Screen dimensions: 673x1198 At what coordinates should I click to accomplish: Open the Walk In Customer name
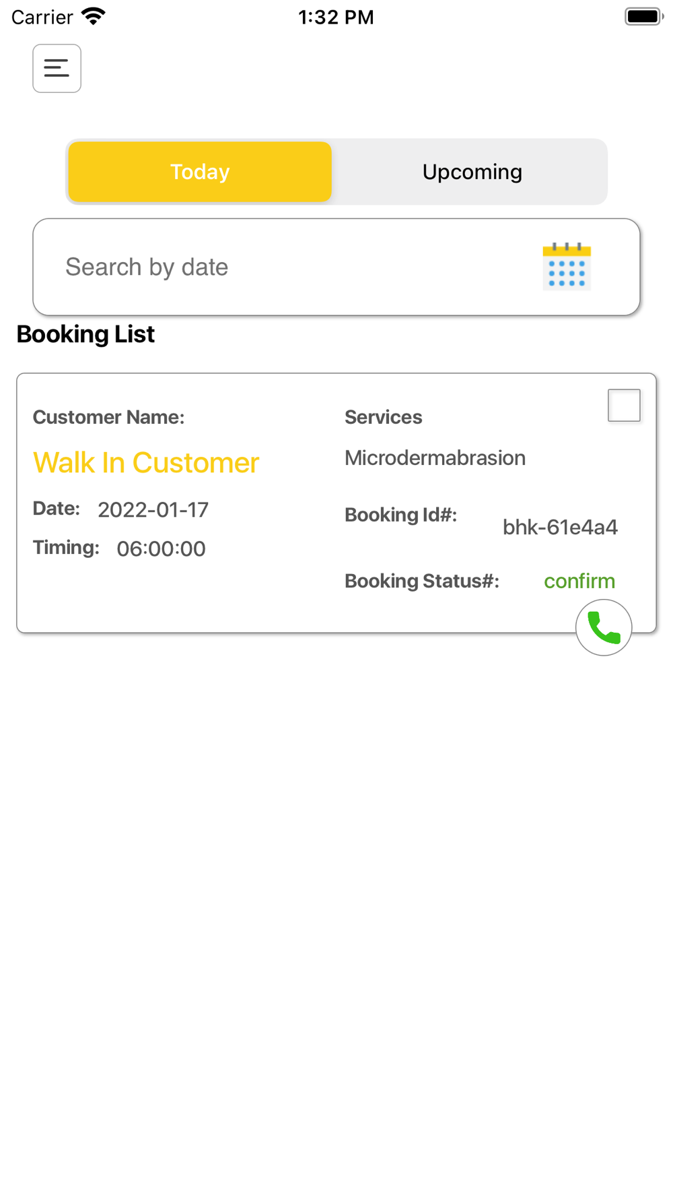click(146, 462)
